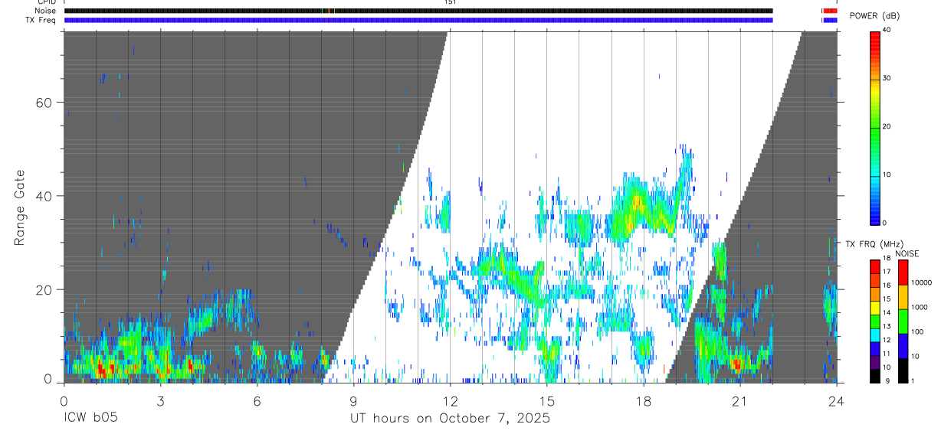This screenshot has width=941, height=434.
Task: Click the 'Noise' row label at top left
Action: tap(44, 11)
